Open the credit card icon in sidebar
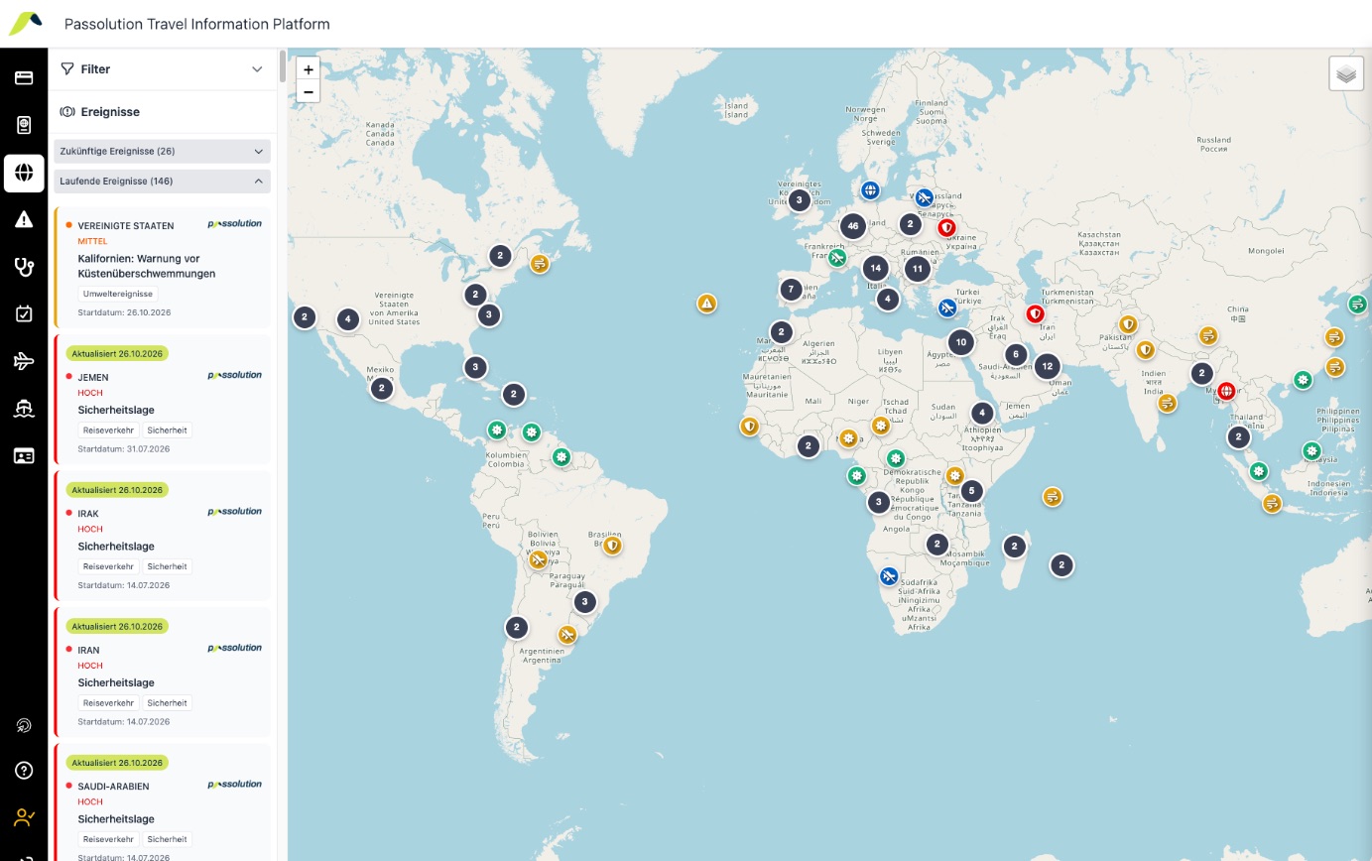This screenshot has width=1372, height=861. 24,77
